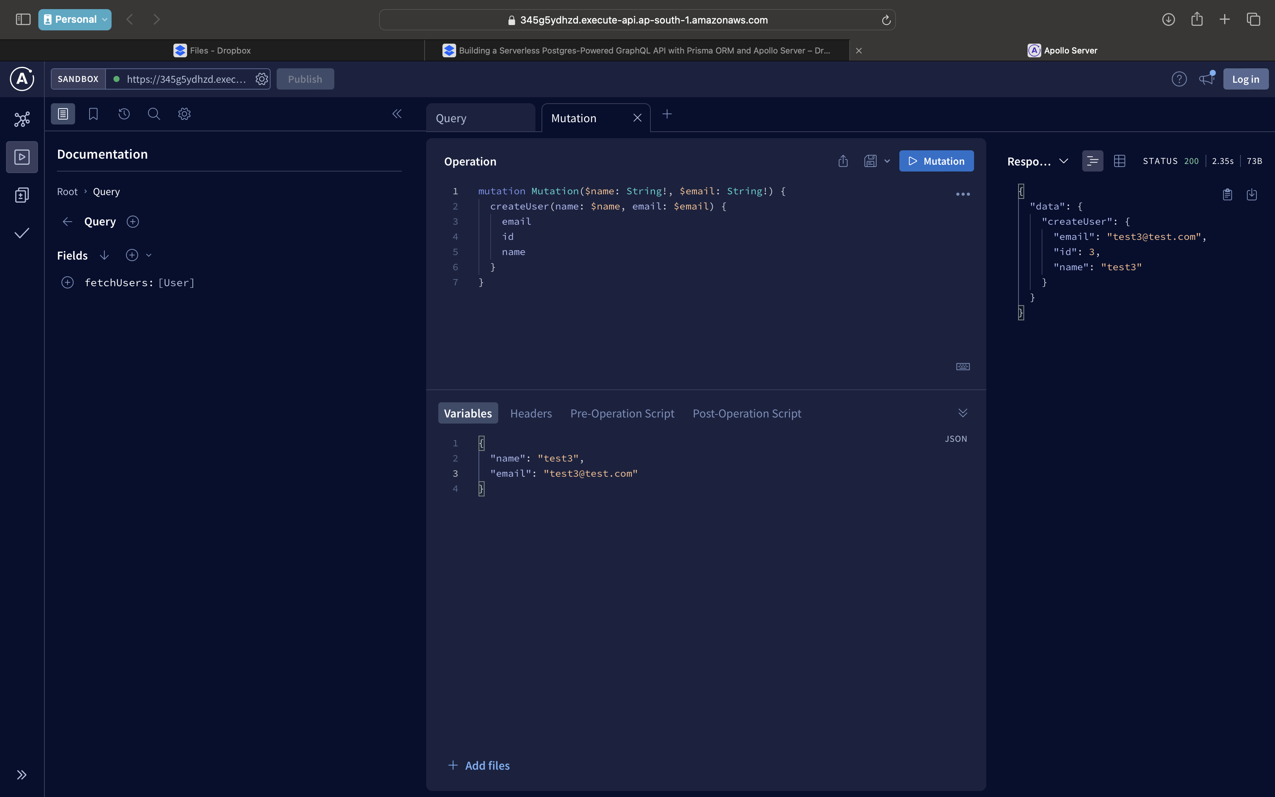Click Add files link
Image resolution: width=1275 pixels, height=797 pixels.
pyautogui.click(x=479, y=765)
